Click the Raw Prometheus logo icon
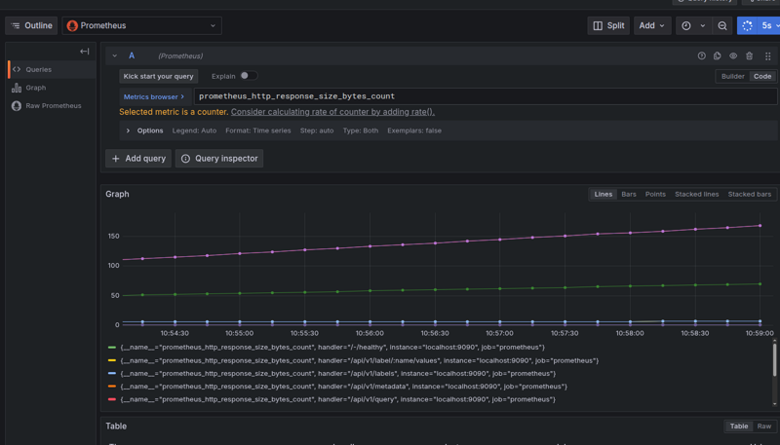 17,106
